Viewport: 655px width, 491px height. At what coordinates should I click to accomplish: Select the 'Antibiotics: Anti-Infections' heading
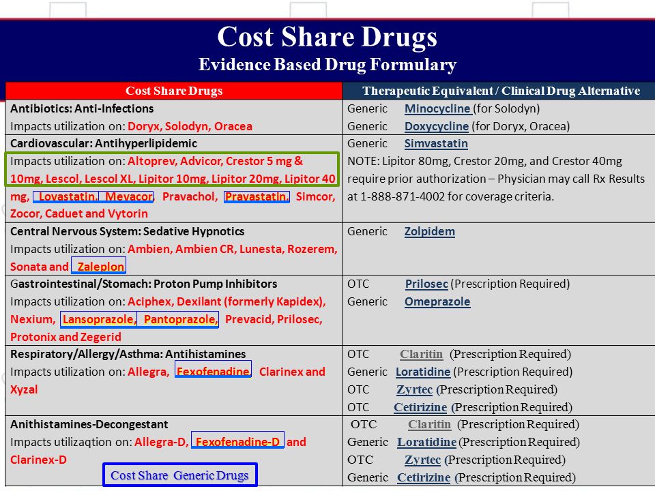tap(82, 109)
